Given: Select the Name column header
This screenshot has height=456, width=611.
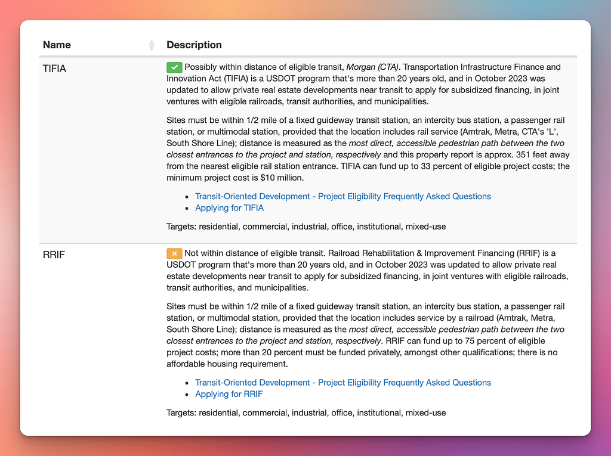Looking at the screenshot, I should coord(57,45).
